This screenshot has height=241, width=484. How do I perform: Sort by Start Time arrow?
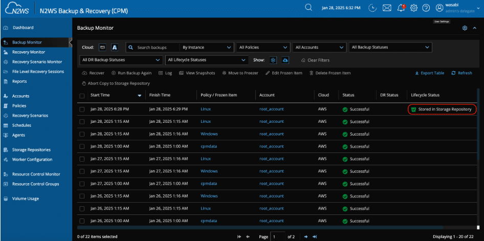(x=139, y=96)
